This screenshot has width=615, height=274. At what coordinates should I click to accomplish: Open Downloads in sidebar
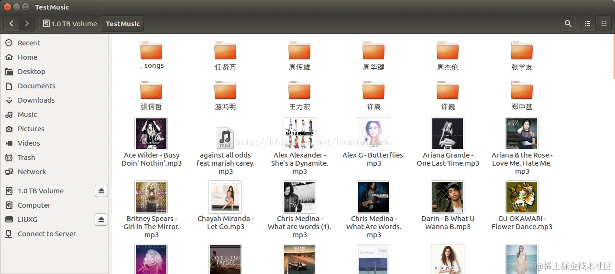(x=55, y=100)
